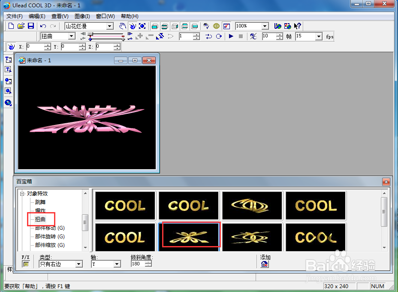Click the Insert graphic tool in the left sidebar
The width and height of the screenshot is (398, 292).
8,81
